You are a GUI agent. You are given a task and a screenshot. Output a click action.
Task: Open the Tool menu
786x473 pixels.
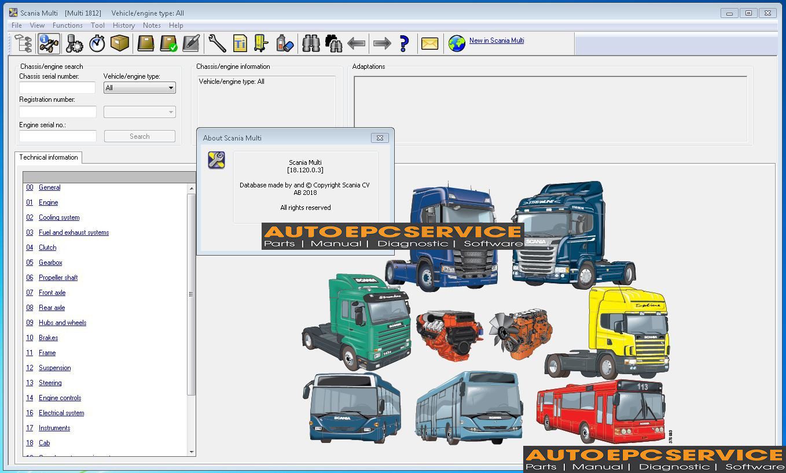(98, 25)
